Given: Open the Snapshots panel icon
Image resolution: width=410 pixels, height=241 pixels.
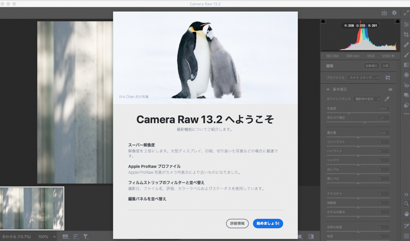Looking at the screenshot, I should [406, 95].
